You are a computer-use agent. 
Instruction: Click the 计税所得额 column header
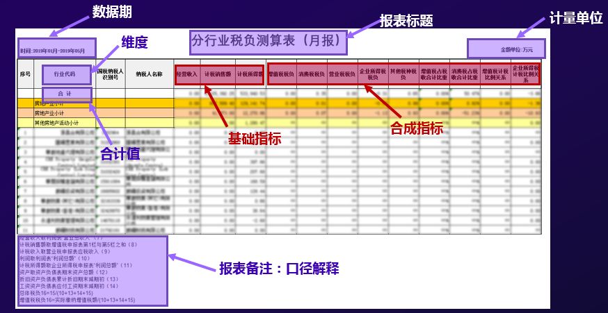(x=248, y=74)
